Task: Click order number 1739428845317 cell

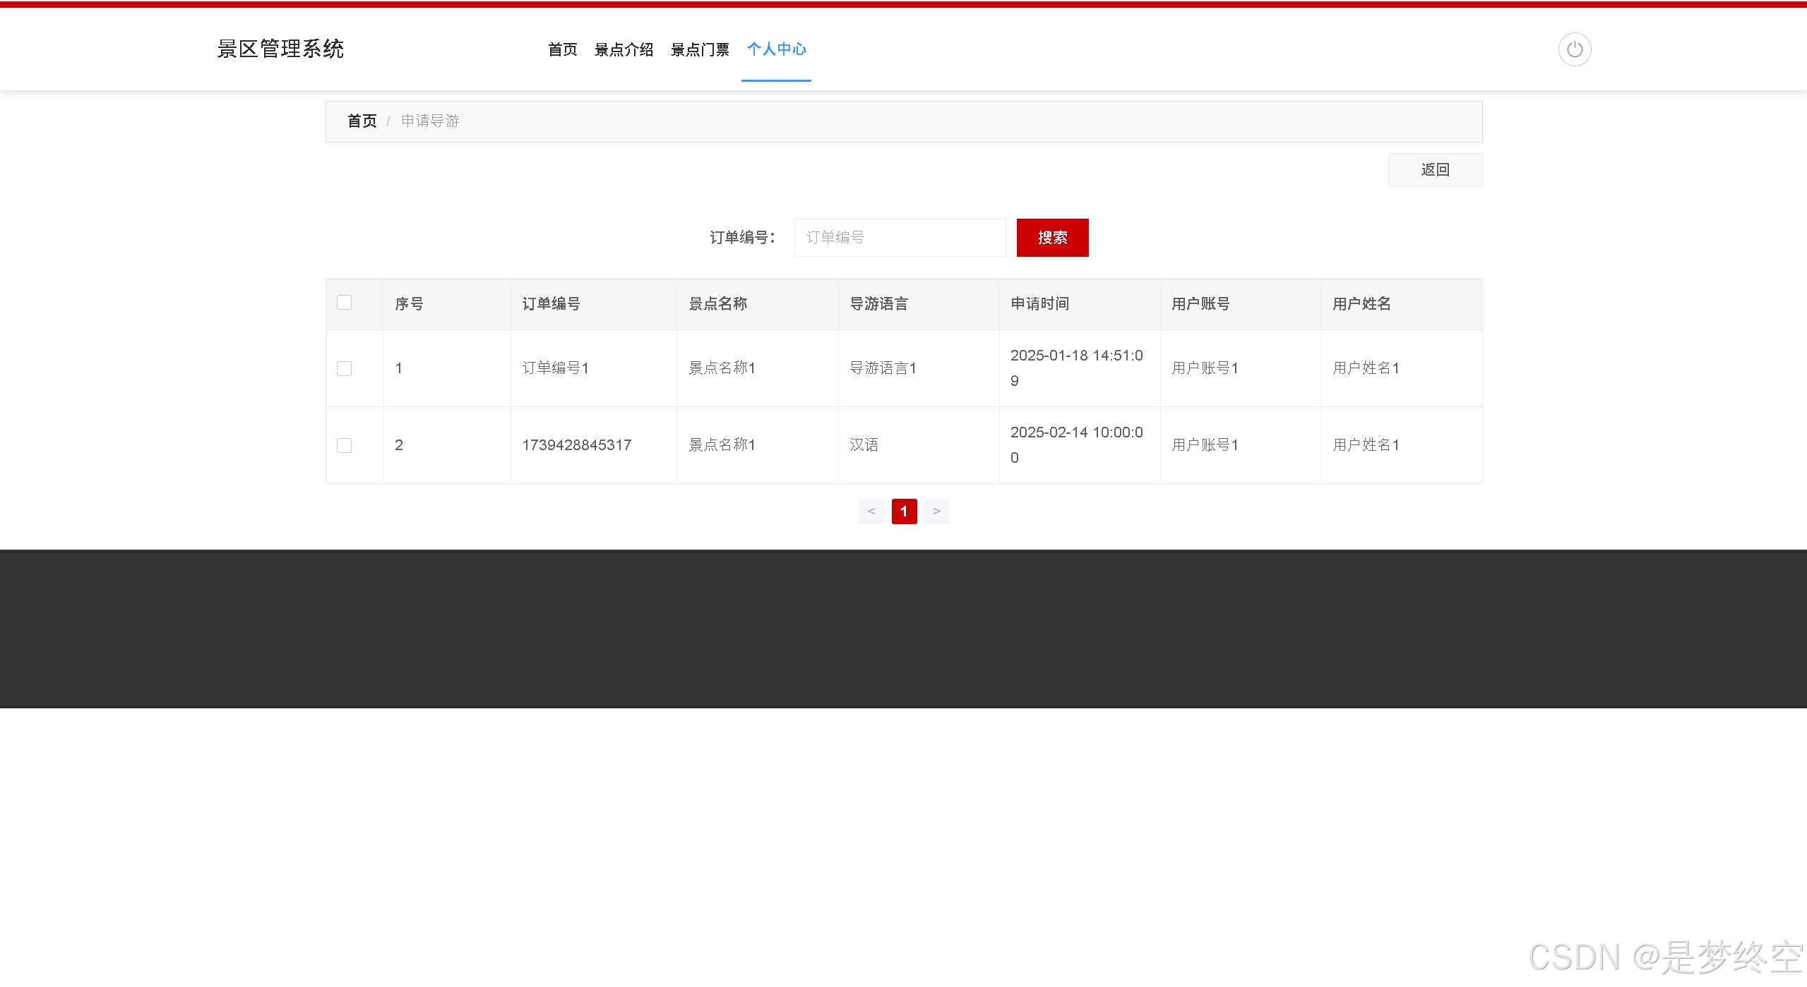Action: click(576, 445)
